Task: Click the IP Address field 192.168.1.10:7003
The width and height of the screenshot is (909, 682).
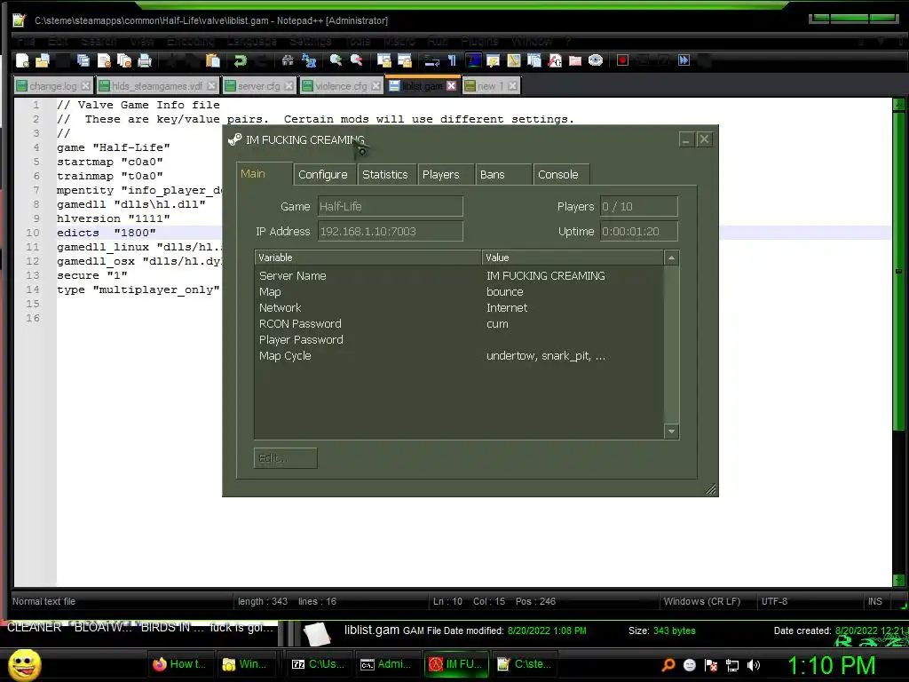Action: [391, 232]
